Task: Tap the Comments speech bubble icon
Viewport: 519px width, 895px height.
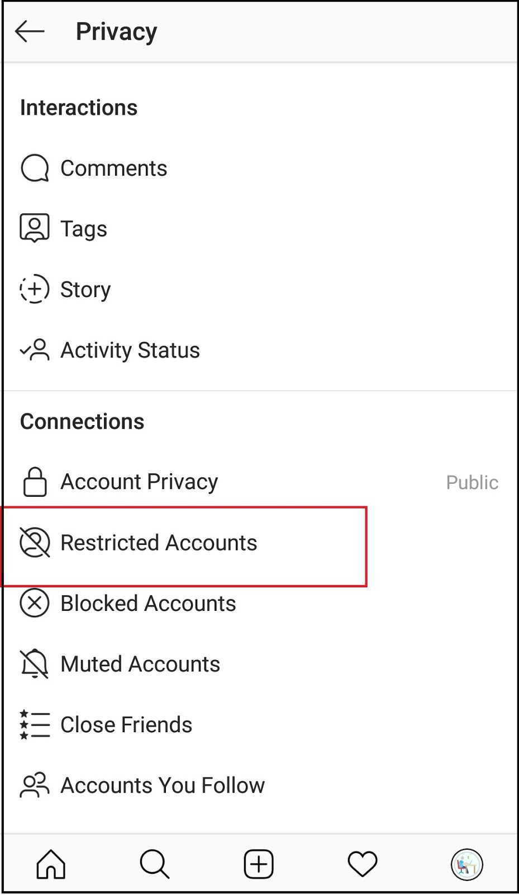Action: coord(35,167)
